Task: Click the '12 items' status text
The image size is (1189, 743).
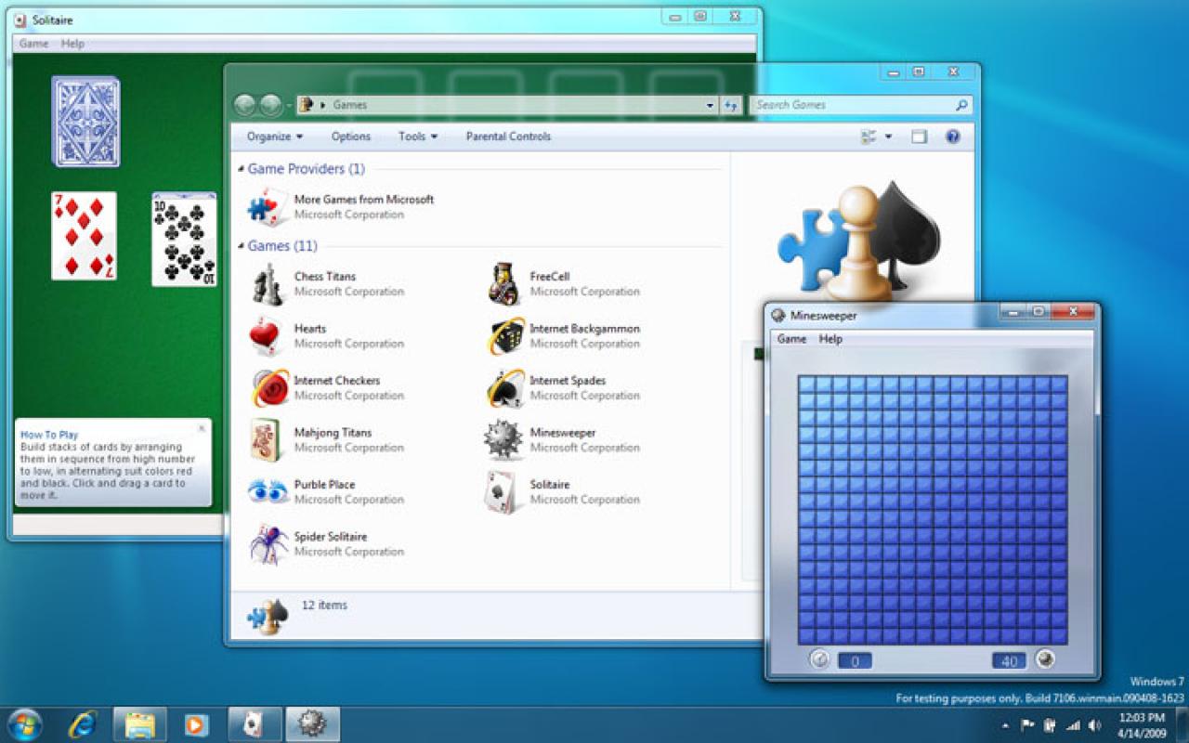Action: [324, 606]
